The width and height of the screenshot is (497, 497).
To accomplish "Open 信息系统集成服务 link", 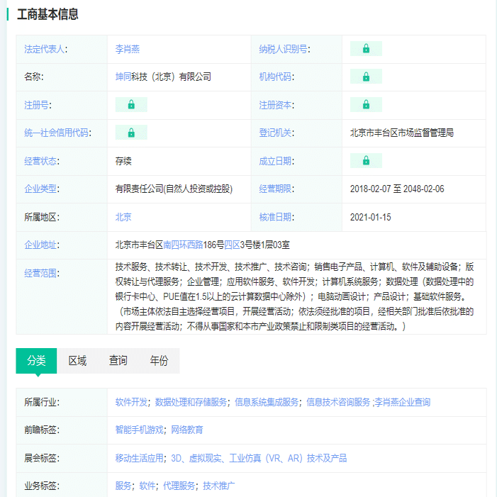I will coord(267,402).
